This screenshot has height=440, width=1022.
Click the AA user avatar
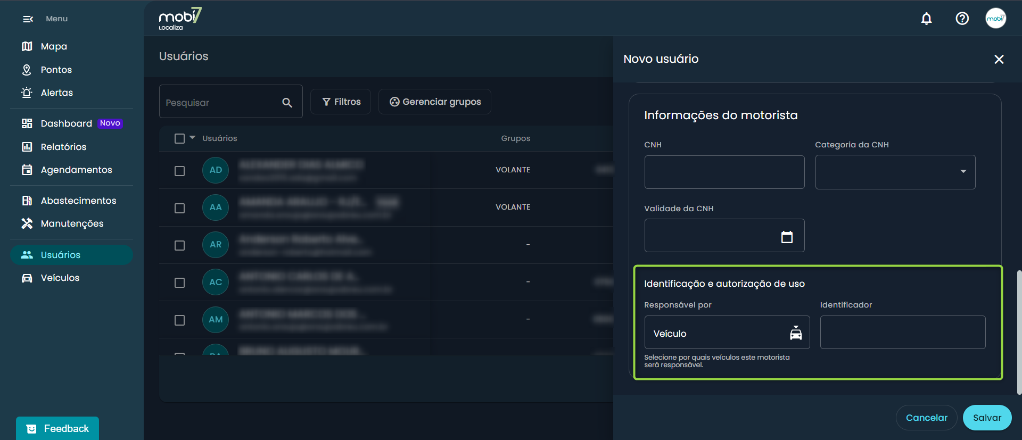pyautogui.click(x=216, y=207)
